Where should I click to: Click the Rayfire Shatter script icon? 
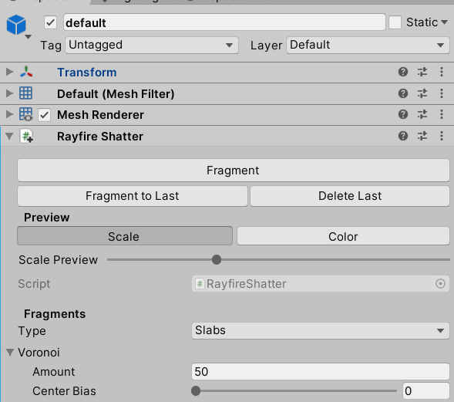tap(27, 137)
